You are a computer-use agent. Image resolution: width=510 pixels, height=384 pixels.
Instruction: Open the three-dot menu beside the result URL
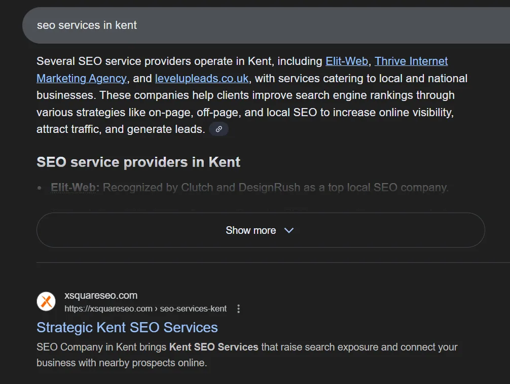click(x=238, y=308)
